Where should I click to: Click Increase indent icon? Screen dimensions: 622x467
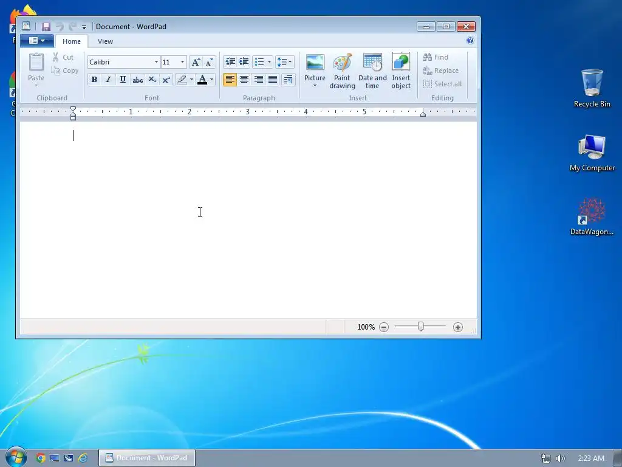pos(244,62)
